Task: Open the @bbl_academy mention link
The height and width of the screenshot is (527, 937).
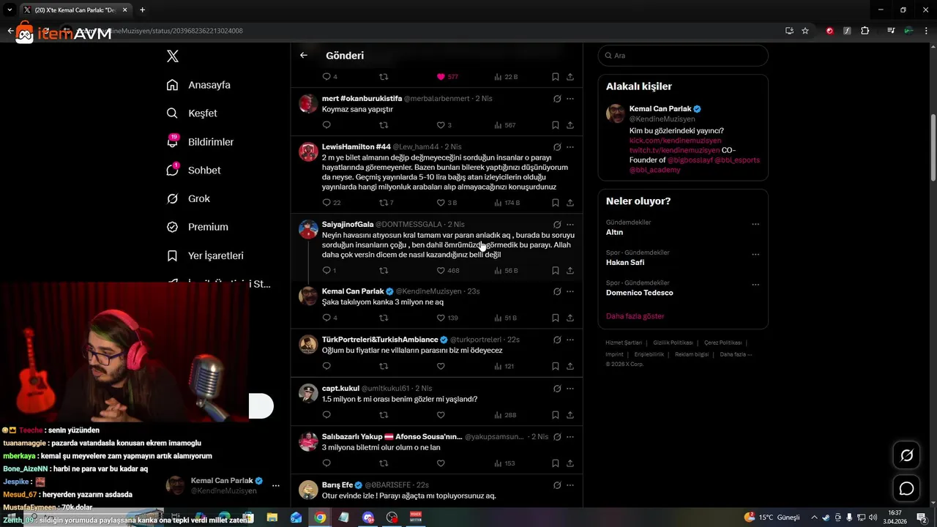Action: (654, 170)
